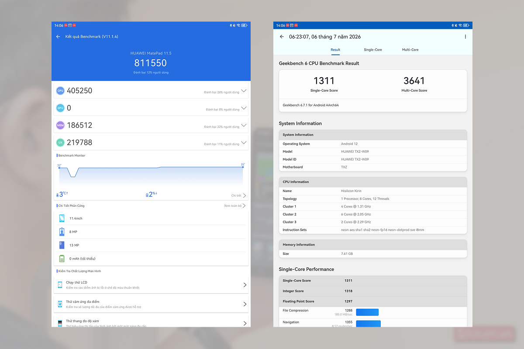Tap the purple MEM score icon
Screen dimensions: 524x349
[x=60, y=125]
